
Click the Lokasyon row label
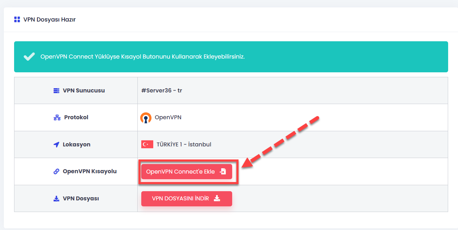click(76, 145)
